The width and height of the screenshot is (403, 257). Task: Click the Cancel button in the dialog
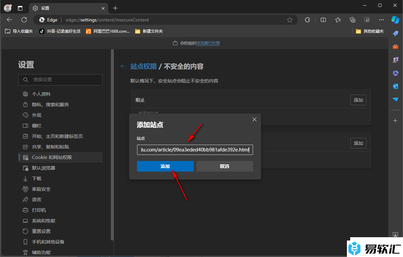[x=224, y=166]
